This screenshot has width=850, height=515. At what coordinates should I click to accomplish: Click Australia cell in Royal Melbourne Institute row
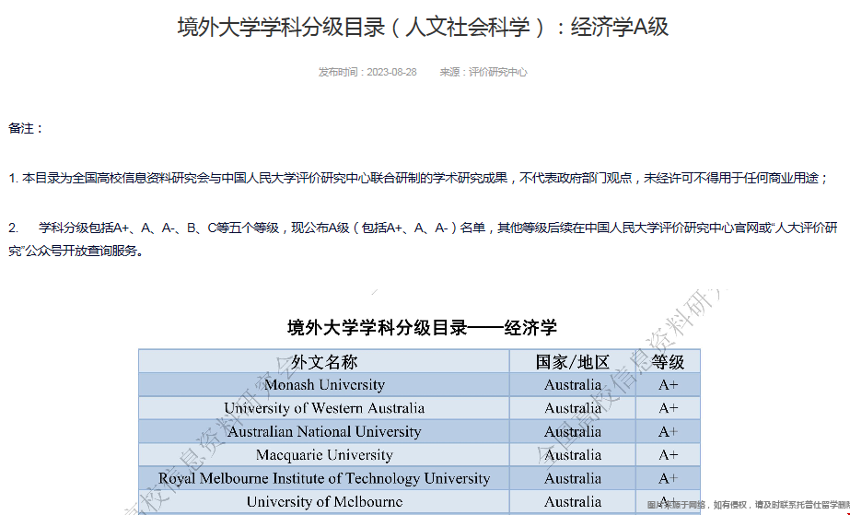pos(573,478)
